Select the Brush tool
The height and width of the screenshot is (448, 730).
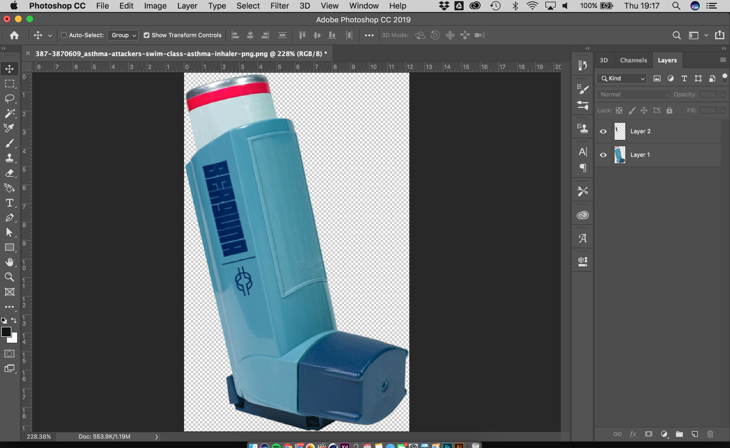coord(9,143)
